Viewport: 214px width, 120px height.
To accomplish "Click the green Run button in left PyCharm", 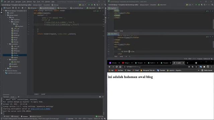I will 89,5.
